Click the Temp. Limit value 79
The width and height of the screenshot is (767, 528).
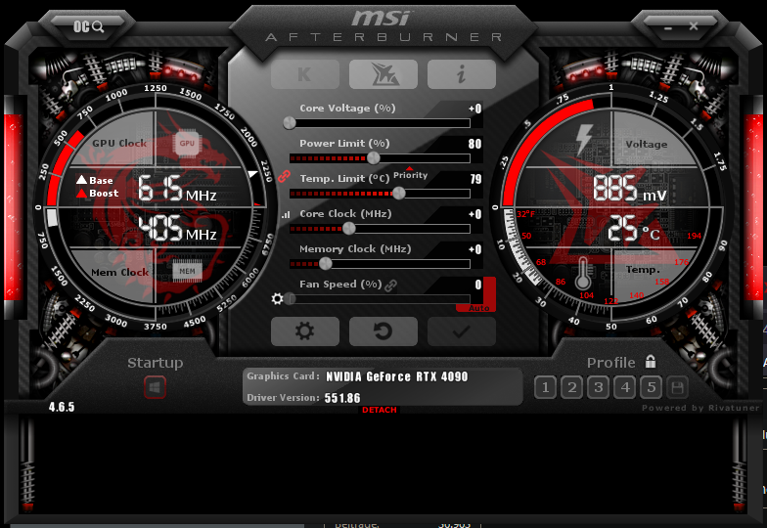point(475,179)
